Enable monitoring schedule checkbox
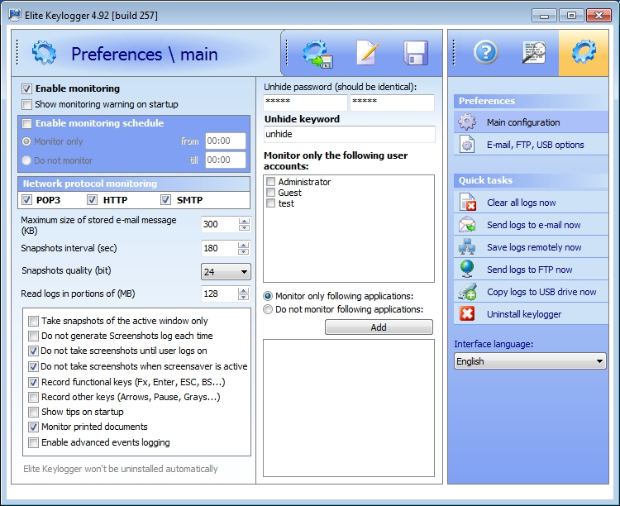 point(26,123)
